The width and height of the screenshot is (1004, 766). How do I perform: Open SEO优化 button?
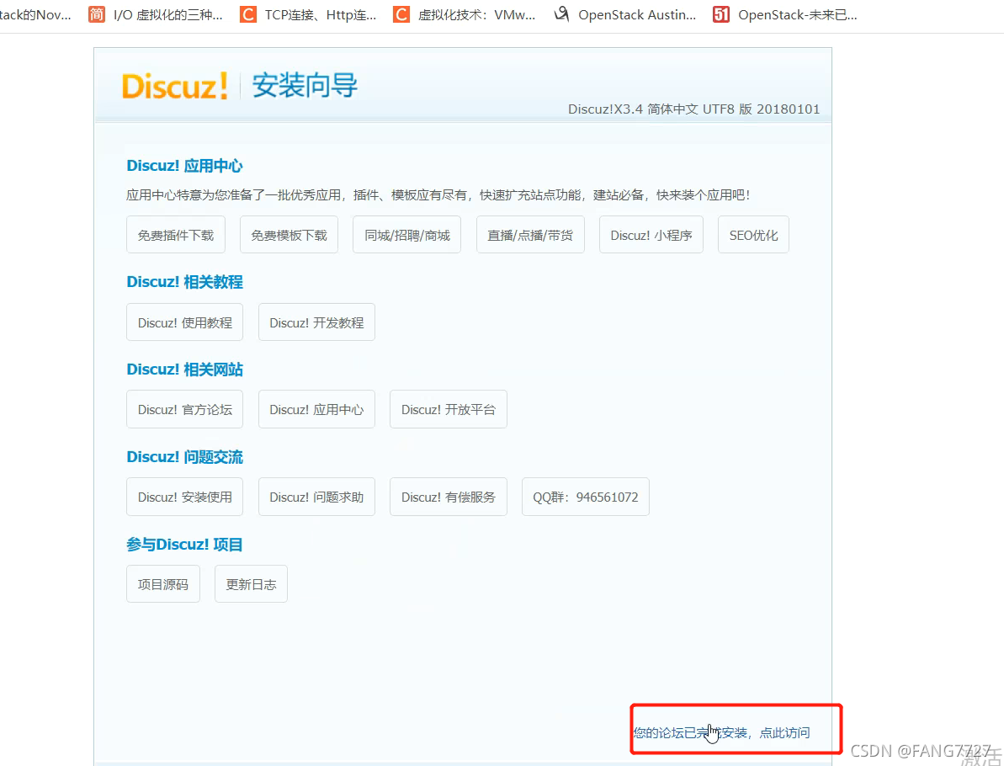753,235
